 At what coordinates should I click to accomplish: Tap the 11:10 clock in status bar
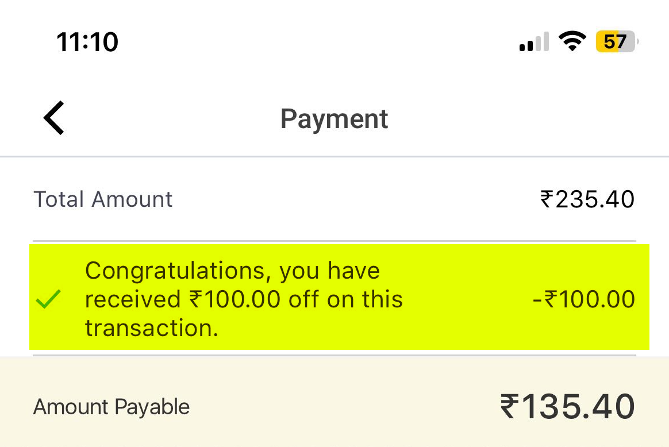pos(87,42)
